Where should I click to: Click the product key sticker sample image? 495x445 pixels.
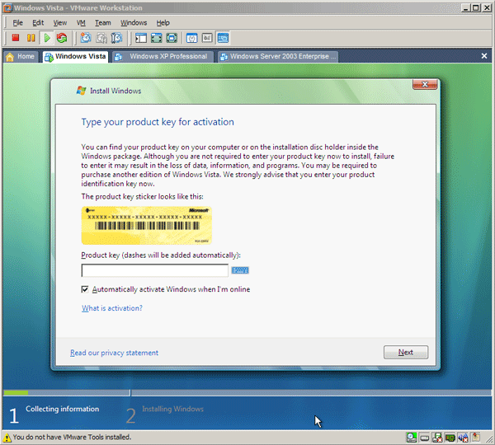pos(147,226)
